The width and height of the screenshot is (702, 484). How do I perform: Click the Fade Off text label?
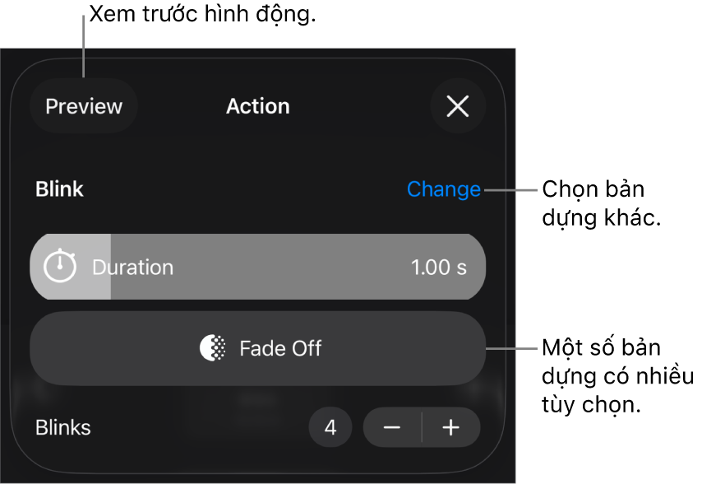tap(280, 348)
